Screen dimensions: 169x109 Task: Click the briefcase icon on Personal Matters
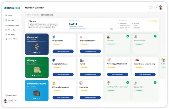point(37,93)
